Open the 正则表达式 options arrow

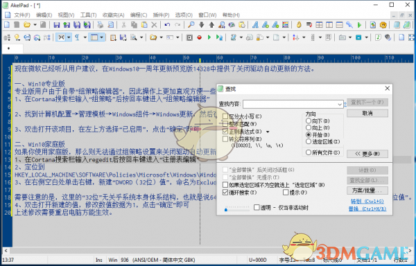(x=268, y=132)
